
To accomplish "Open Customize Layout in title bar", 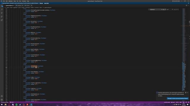I will [179, 1].
